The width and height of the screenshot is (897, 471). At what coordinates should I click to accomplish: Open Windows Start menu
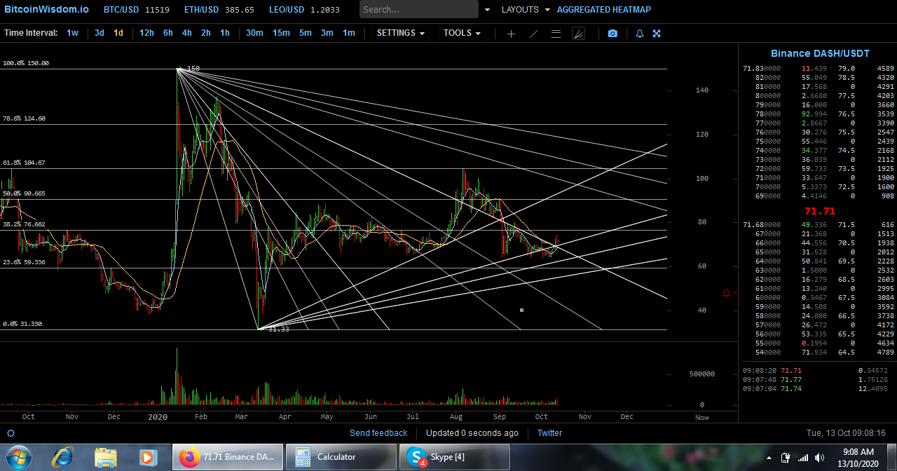(18, 457)
